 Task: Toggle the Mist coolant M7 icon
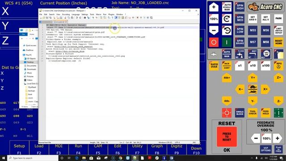[252, 54]
